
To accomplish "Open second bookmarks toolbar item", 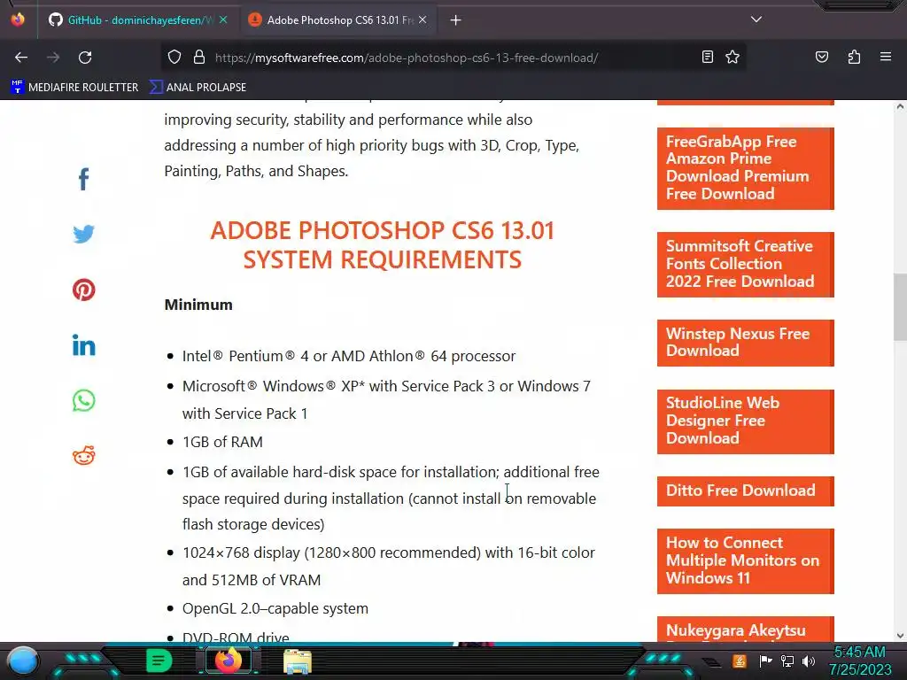I will pos(198,88).
